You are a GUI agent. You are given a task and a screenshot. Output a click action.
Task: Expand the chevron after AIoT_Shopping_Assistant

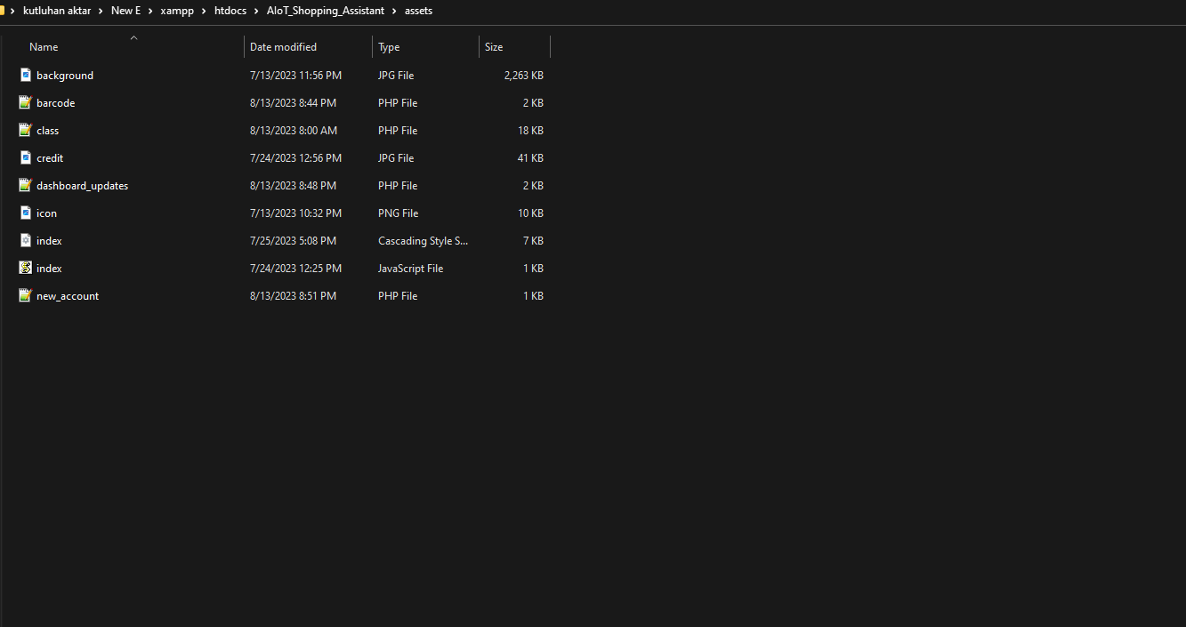click(394, 11)
